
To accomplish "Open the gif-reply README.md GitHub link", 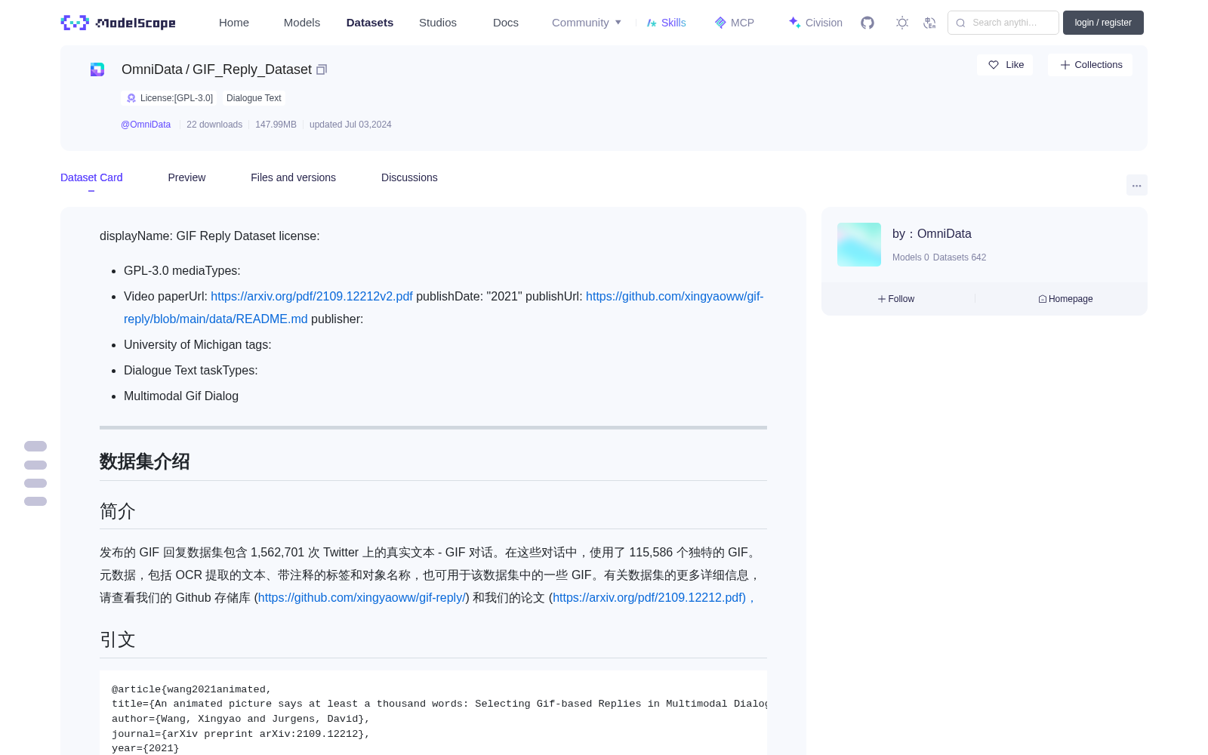I will (x=444, y=308).
